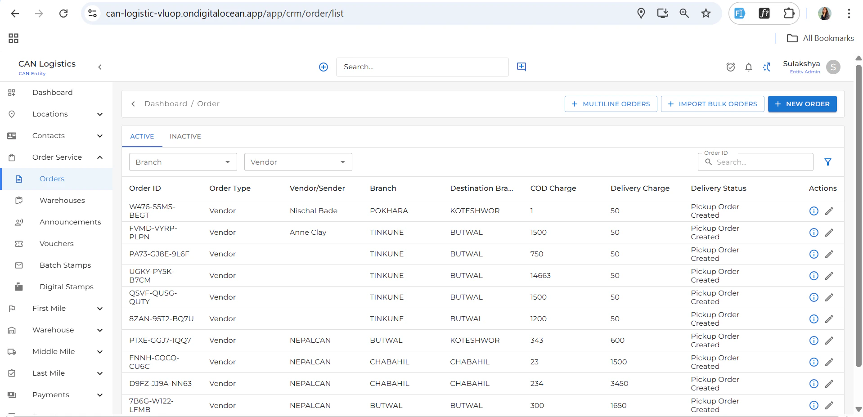Collapse the sidebar with the chevron
Image resolution: width=863 pixels, height=417 pixels.
[100, 67]
